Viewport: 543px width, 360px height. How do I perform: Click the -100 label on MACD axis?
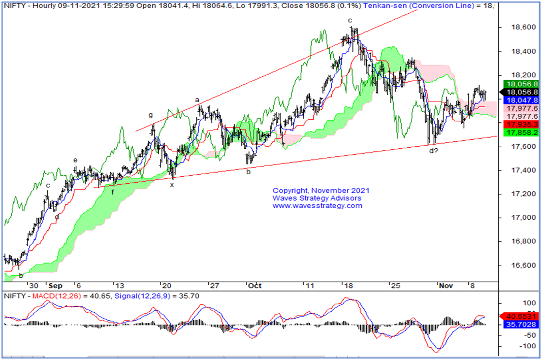point(528,346)
